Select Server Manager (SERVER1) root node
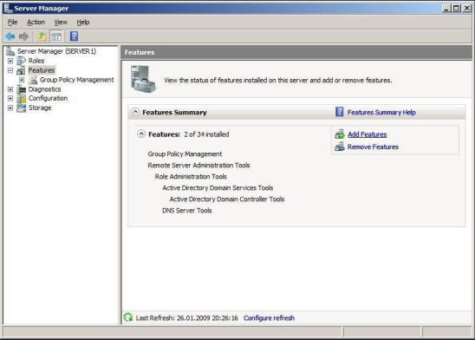The height and width of the screenshot is (340, 475). pos(56,51)
